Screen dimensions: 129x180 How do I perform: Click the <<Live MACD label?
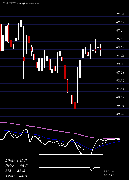click(x=109, y=173)
